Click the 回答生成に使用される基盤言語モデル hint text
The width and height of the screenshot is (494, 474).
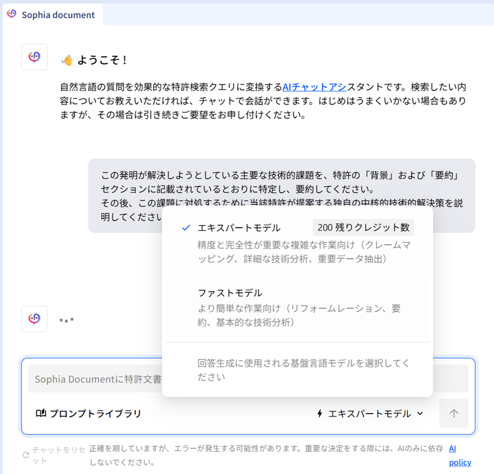(303, 370)
